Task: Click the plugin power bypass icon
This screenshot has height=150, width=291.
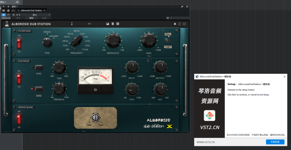Action: click(x=184, y=24)
